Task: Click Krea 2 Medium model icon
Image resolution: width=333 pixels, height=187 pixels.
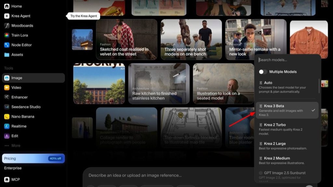Action: [260, 158]
